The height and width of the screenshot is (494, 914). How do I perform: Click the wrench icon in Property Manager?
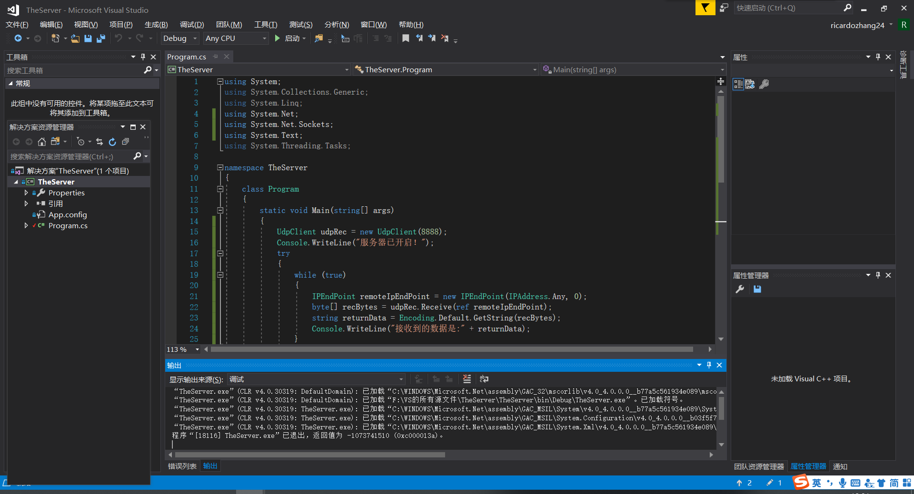coord(740,289)
